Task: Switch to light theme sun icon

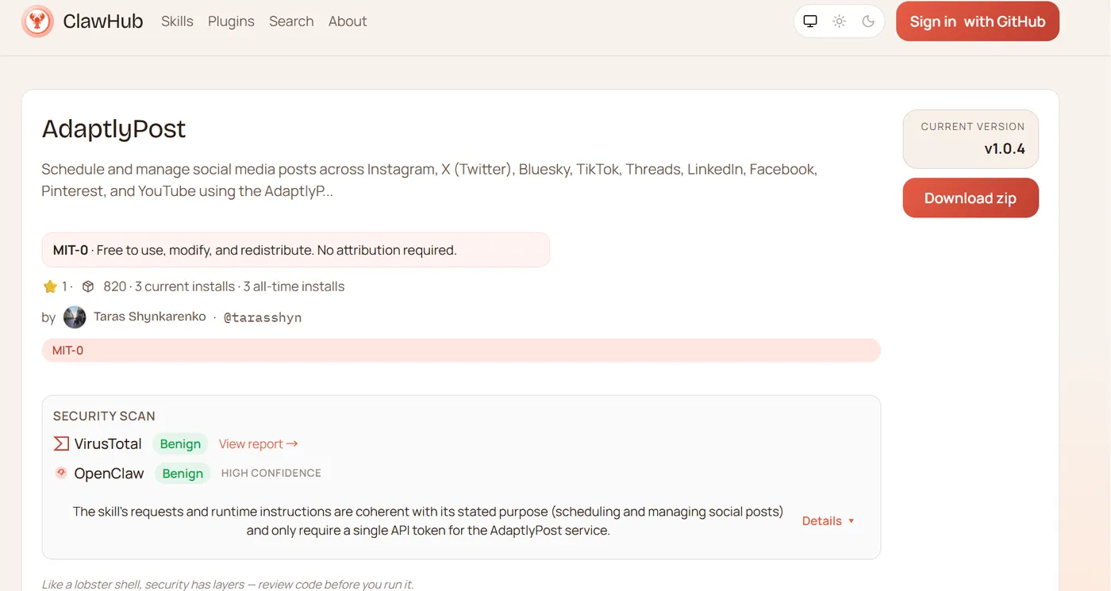Action: [x=839, y=21]
